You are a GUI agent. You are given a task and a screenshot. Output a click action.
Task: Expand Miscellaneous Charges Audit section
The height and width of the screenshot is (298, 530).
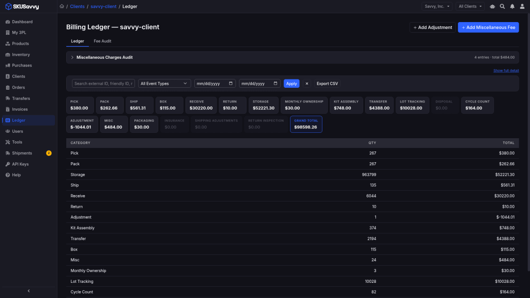292,57
